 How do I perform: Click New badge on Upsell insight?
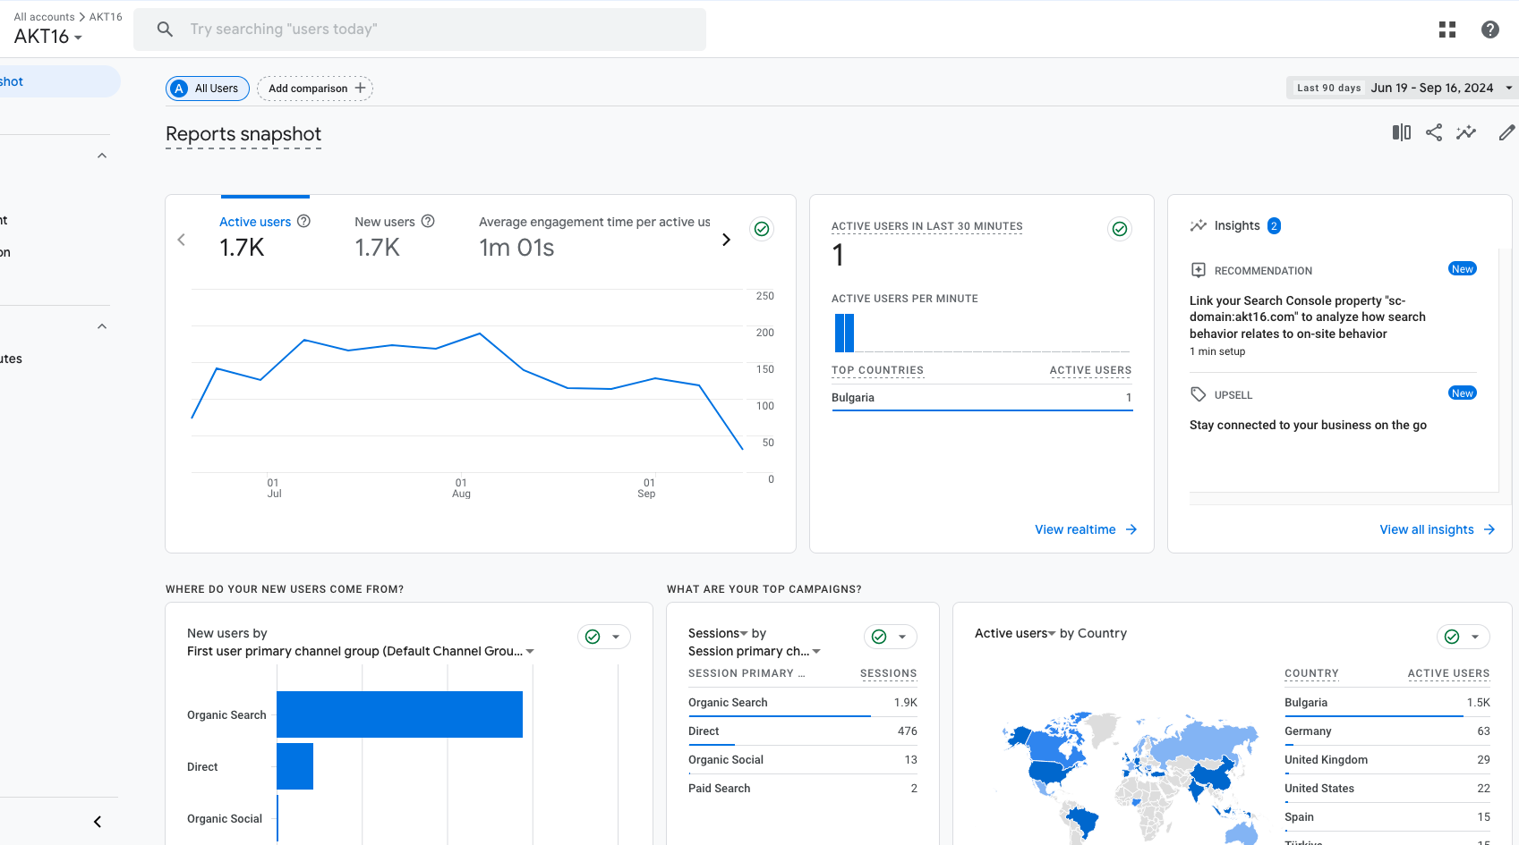point(1463,393)
